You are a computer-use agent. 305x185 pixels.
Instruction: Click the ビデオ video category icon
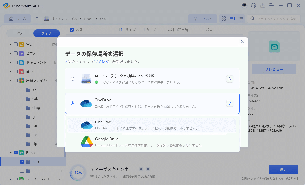[22, 53]
